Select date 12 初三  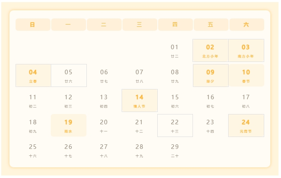point(68,100)
